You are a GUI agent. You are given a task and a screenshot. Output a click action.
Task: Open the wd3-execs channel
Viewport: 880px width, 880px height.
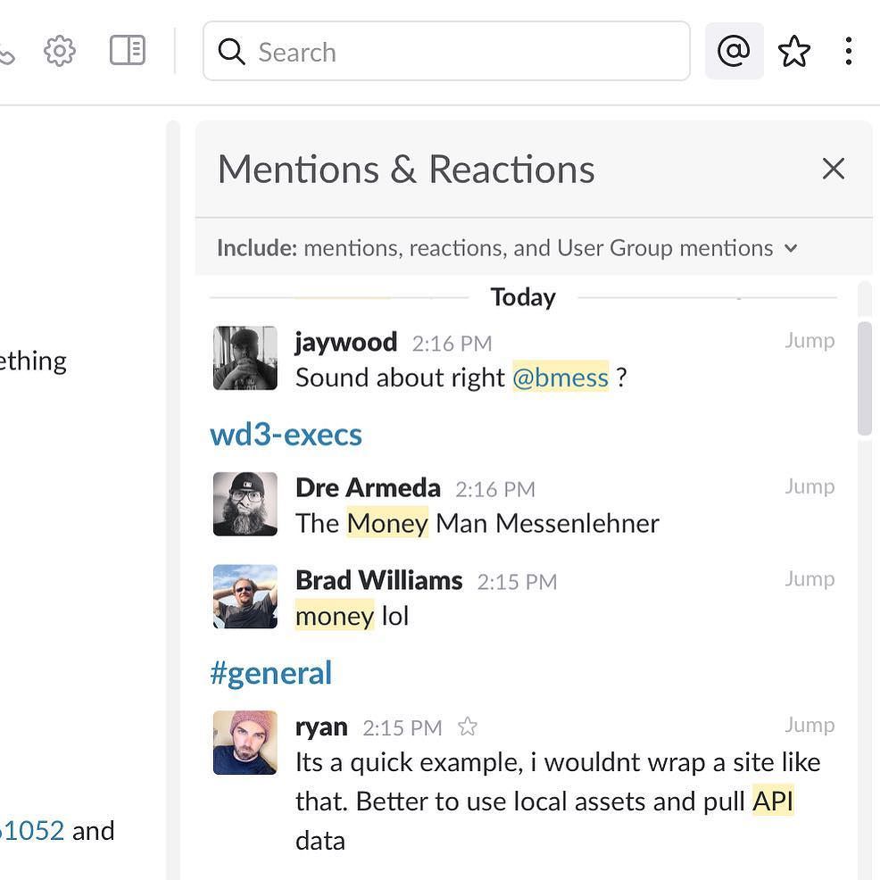[286, 434]
